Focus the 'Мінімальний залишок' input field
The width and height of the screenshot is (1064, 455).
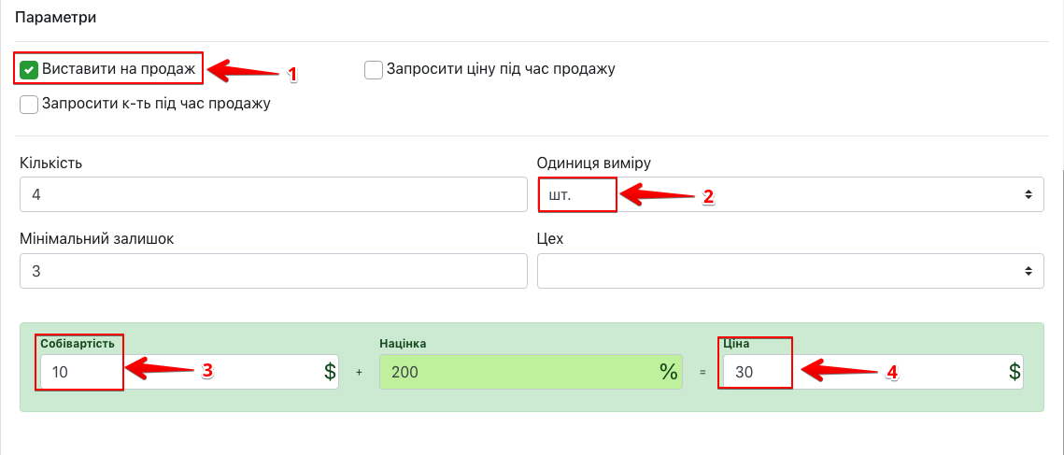point(273,270)
